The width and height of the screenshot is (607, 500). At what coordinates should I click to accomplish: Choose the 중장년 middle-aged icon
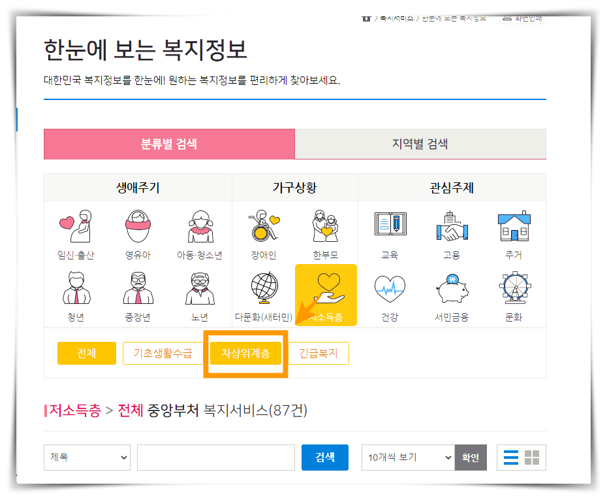point(138,289)
